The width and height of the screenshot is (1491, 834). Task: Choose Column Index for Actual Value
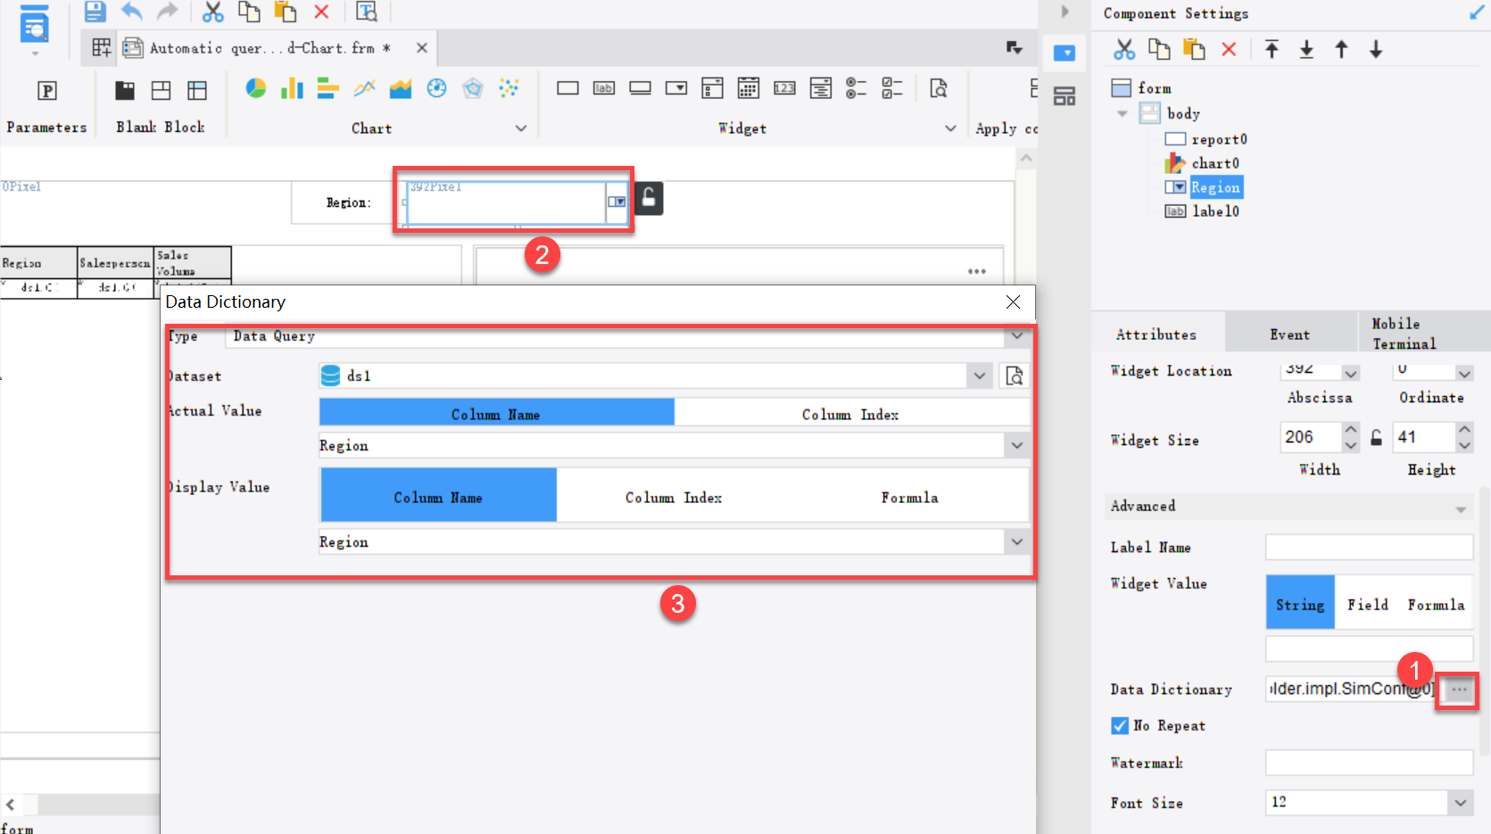850,414
